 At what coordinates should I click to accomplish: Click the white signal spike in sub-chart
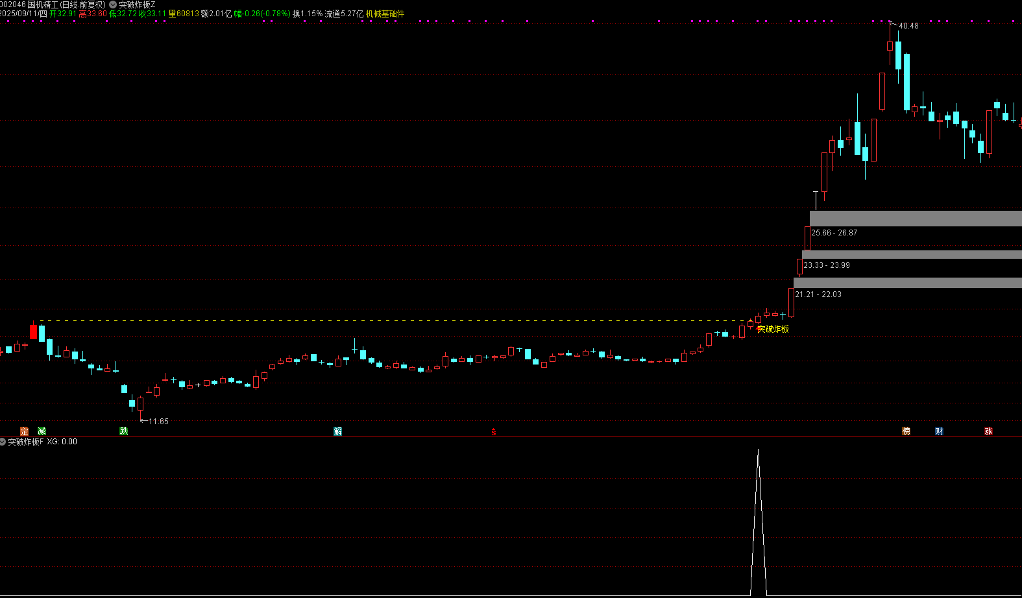tap(758, 522)
